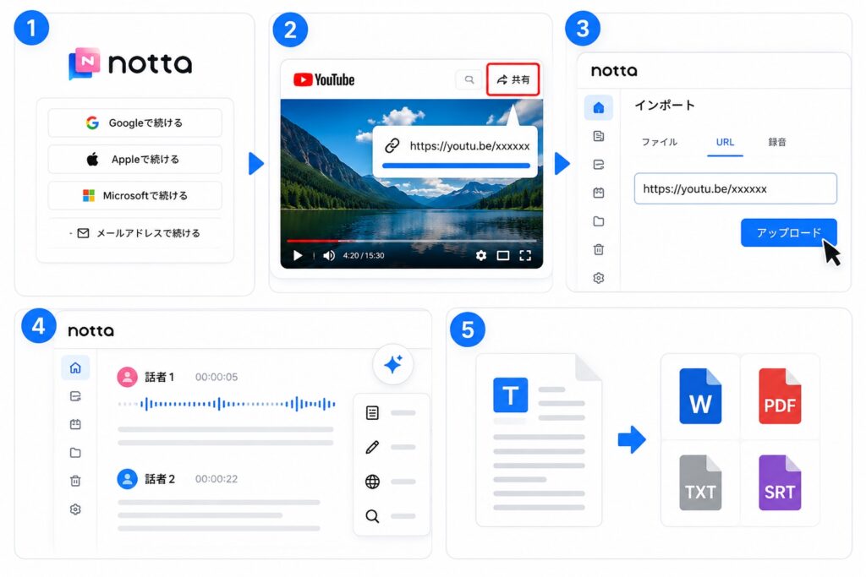Open trash icon in transcript panel sidebar
The image size is (866, 577).
[75, 481]
